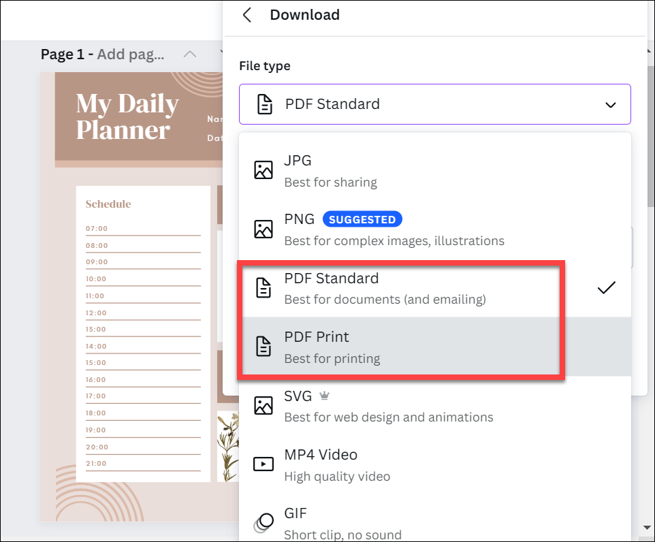Open the PDF Standard file type dropdown
The height and width of the screenshot is (542, 655).
pos(435,104)
